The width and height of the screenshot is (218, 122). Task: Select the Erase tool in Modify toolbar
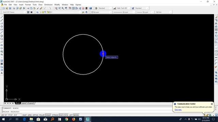coord(216,17)
